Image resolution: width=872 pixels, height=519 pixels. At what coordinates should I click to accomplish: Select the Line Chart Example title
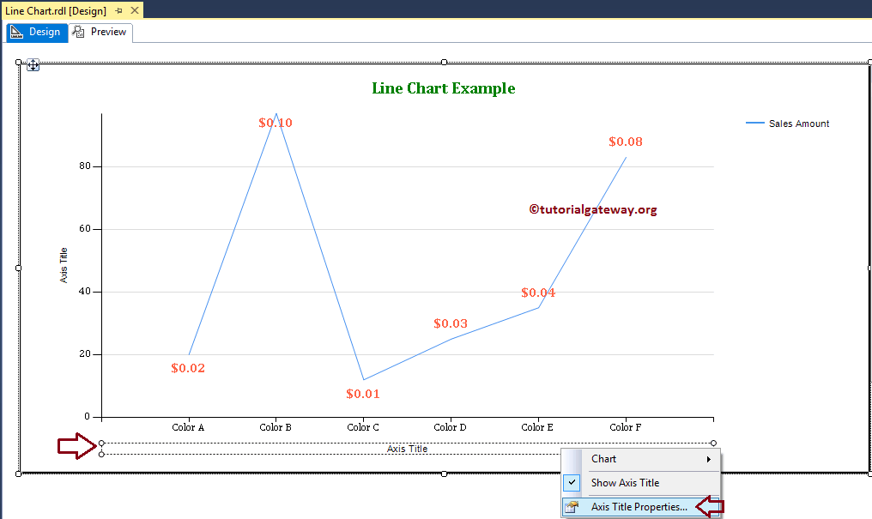coord(443,88)
